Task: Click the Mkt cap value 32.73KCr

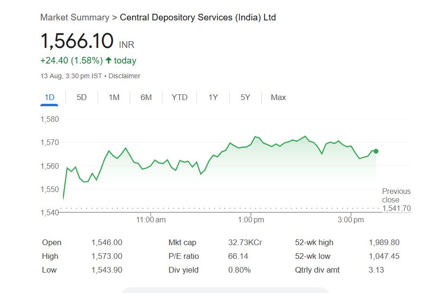Action: click(x=245, y=242)
